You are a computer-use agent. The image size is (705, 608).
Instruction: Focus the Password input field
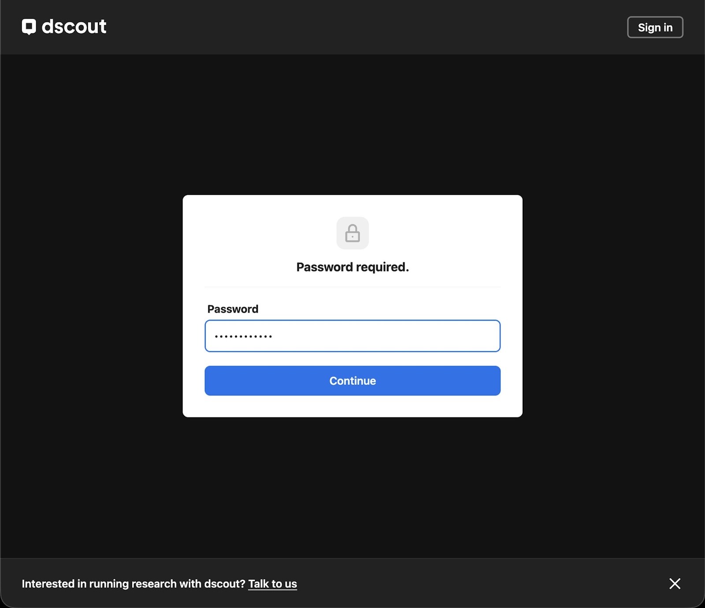tap(352, 336)
